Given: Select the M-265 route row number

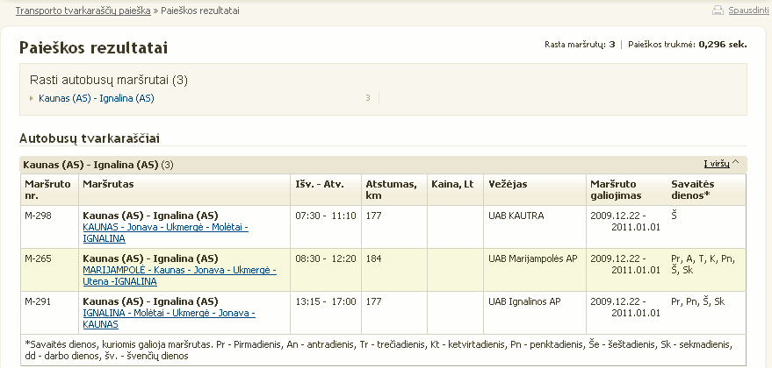Looking at the screenshot, I should [38, 259].
